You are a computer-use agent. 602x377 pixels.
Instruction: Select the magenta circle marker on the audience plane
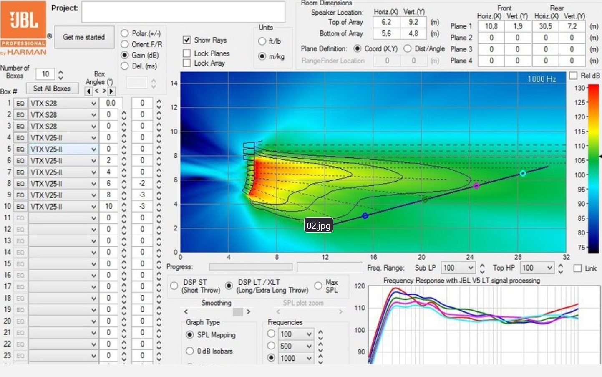[476, 186]
